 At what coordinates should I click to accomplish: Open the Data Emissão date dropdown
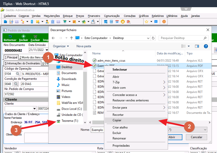pyautogui.click(x=47, y=50)
